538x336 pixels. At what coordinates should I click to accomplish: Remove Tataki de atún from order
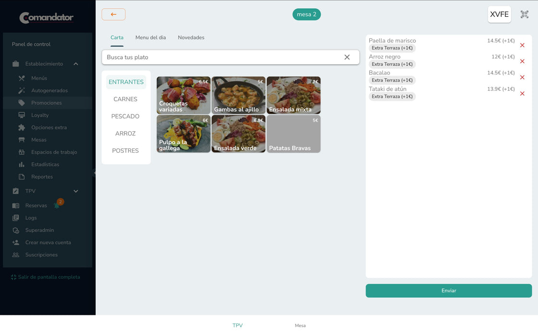coord(522,94)
